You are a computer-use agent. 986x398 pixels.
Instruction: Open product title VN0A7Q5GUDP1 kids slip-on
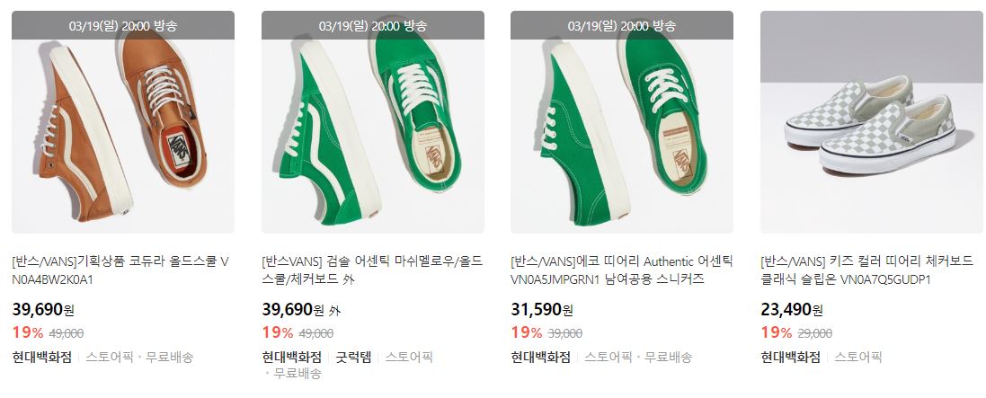pyautogui.click(x=866, y=271)
